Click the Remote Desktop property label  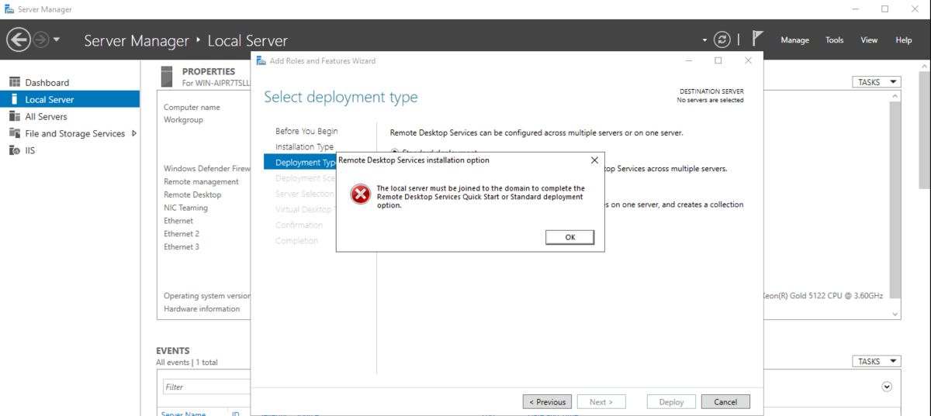192,194
